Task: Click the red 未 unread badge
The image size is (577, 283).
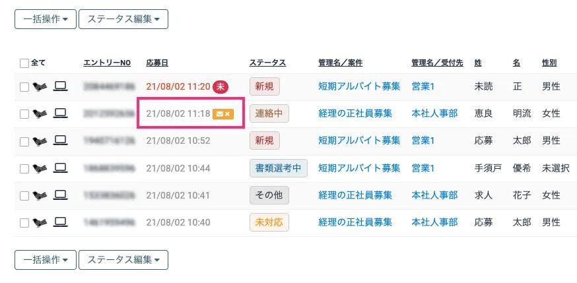Action: point(221,86)
